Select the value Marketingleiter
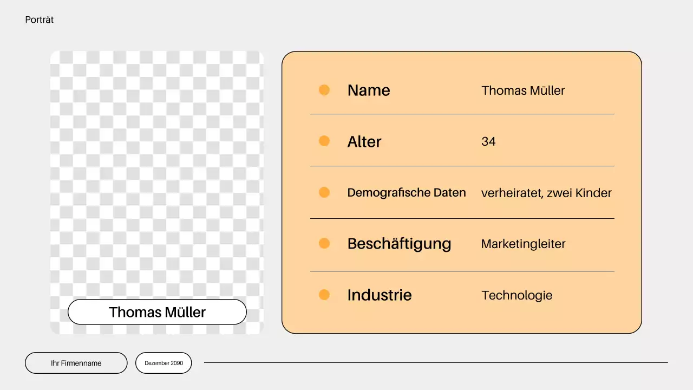693x390 pixels. point(523,244)
